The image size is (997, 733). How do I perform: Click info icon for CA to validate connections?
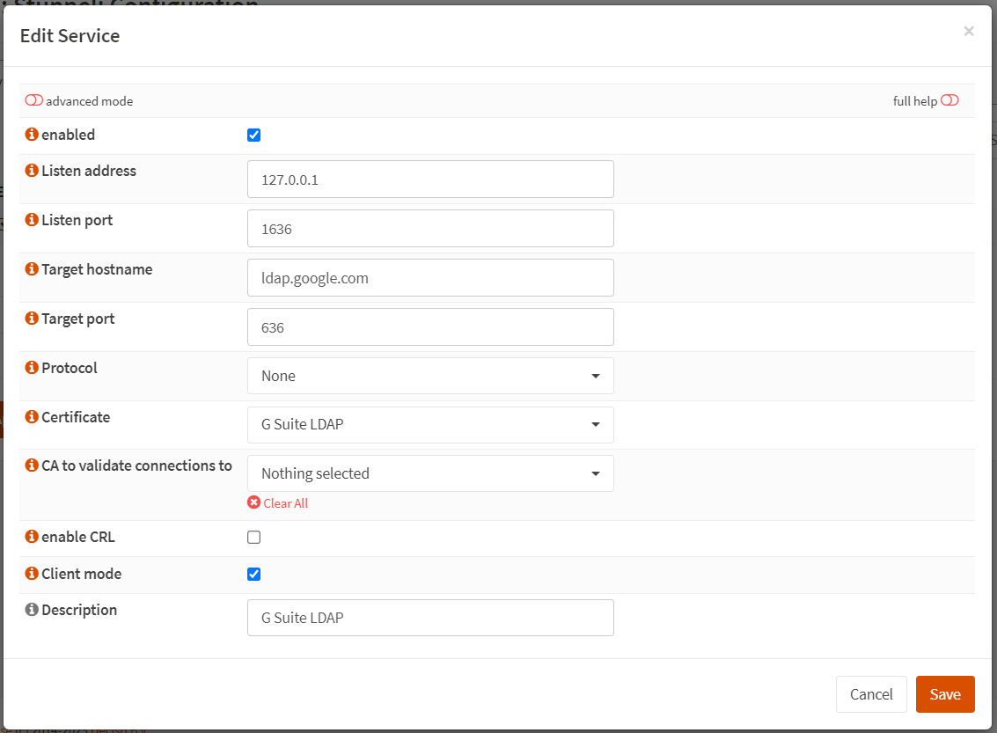point(32,465)
